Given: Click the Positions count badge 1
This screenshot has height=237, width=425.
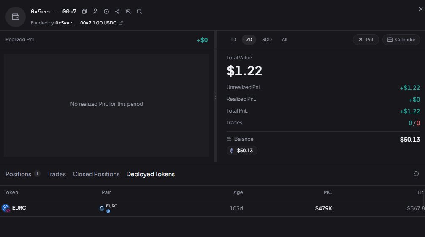Looking at the screenshot, I should 37,174.
